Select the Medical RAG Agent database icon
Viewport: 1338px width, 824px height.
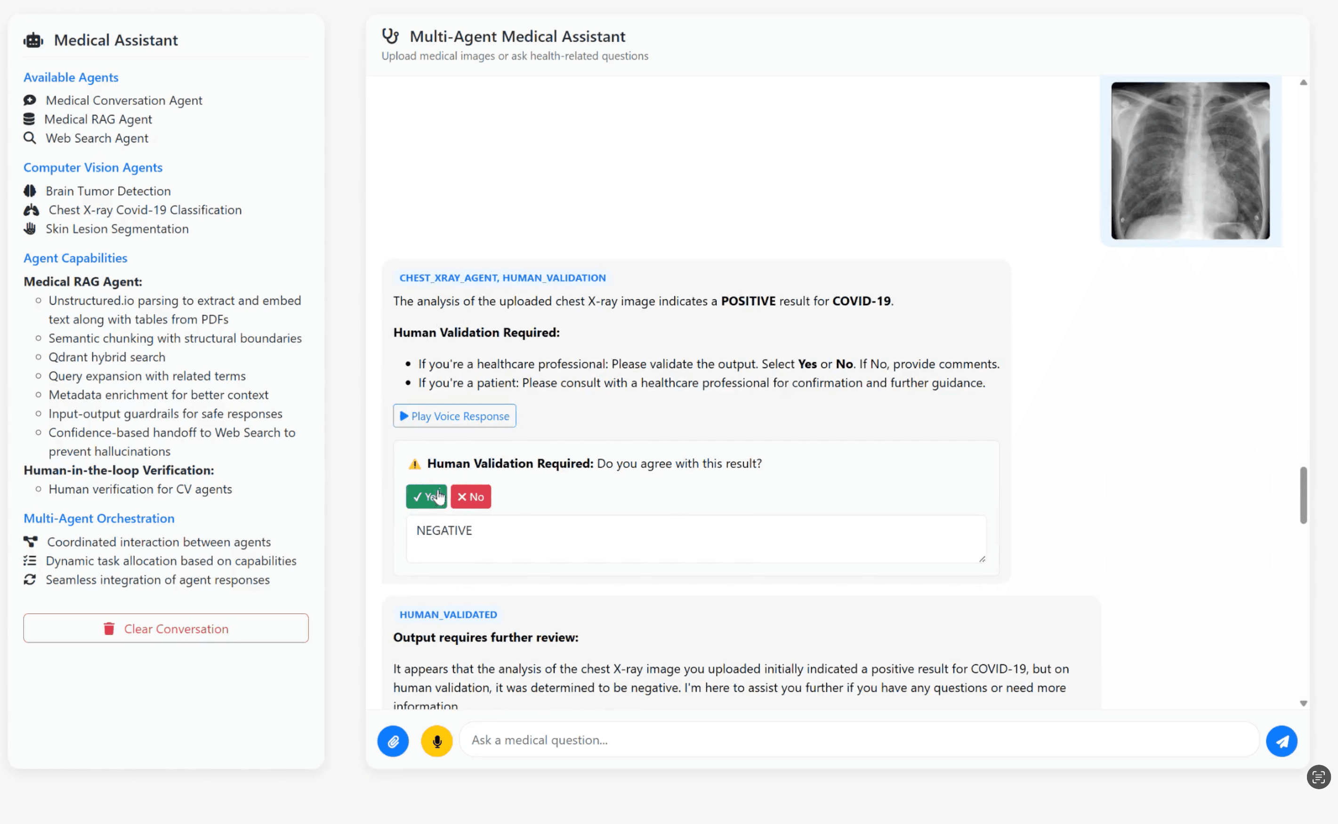coord(30,119)
